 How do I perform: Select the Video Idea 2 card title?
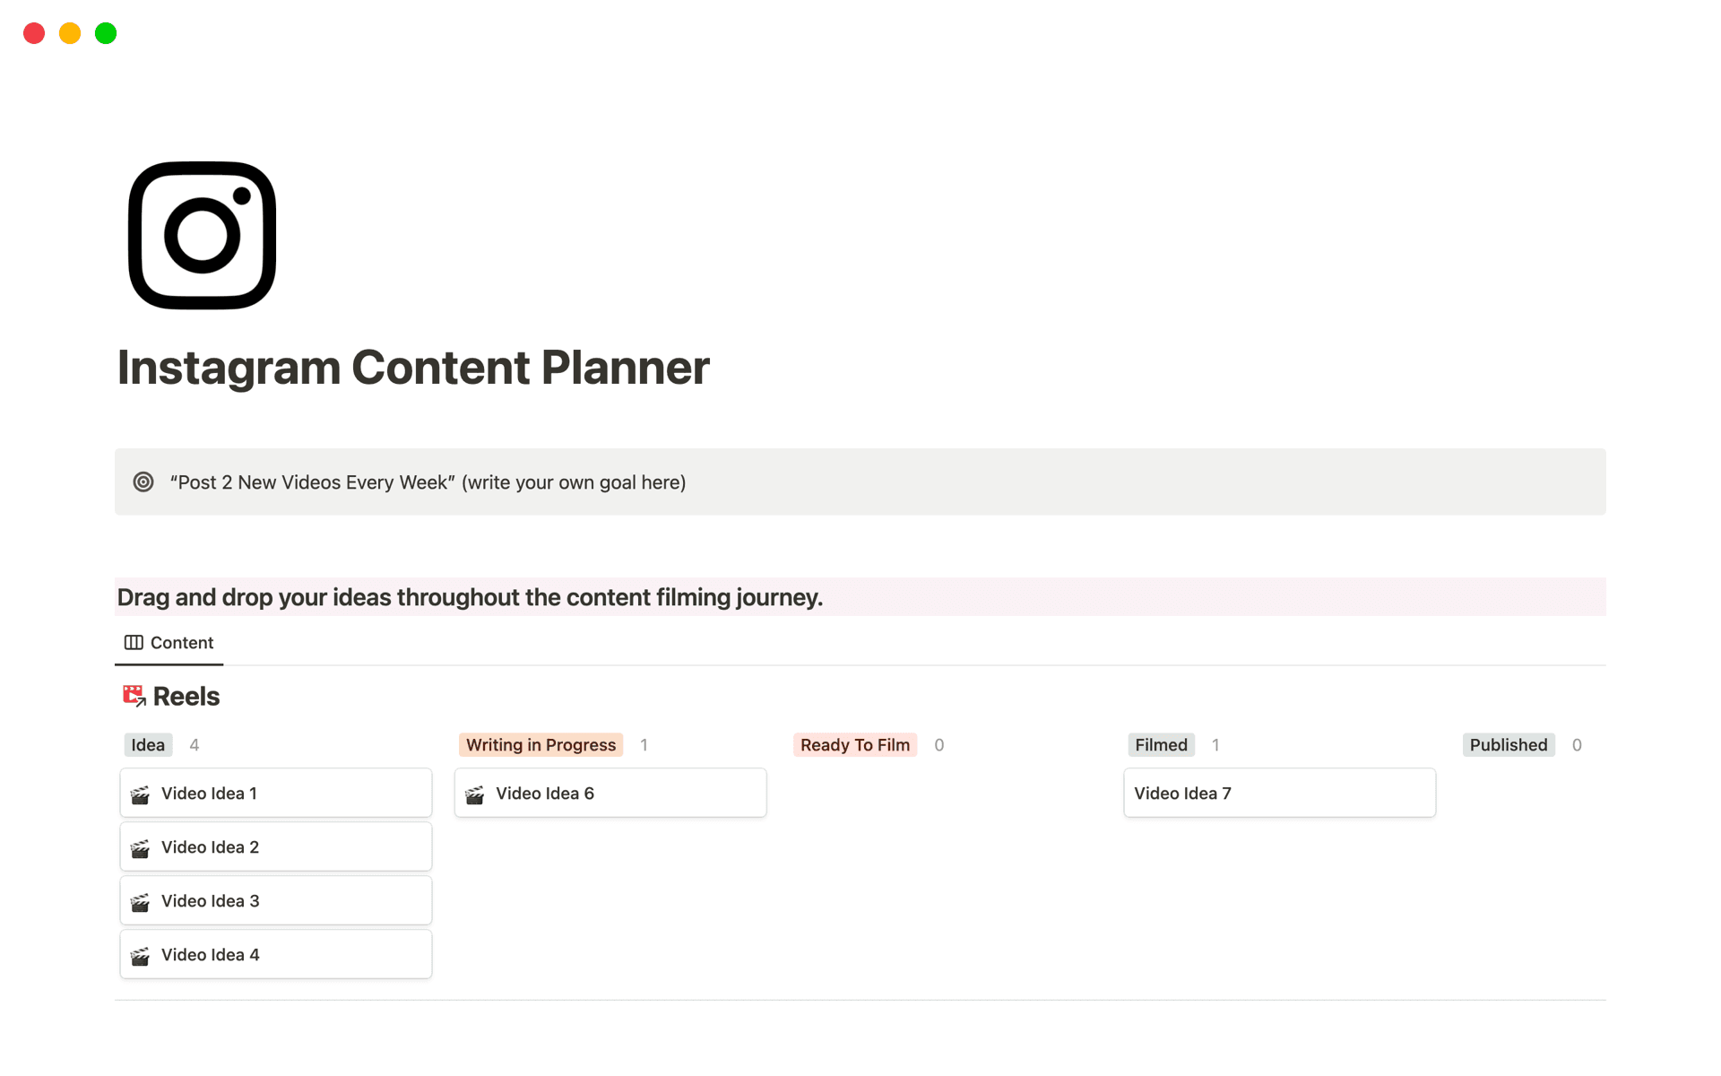point(209,846)
